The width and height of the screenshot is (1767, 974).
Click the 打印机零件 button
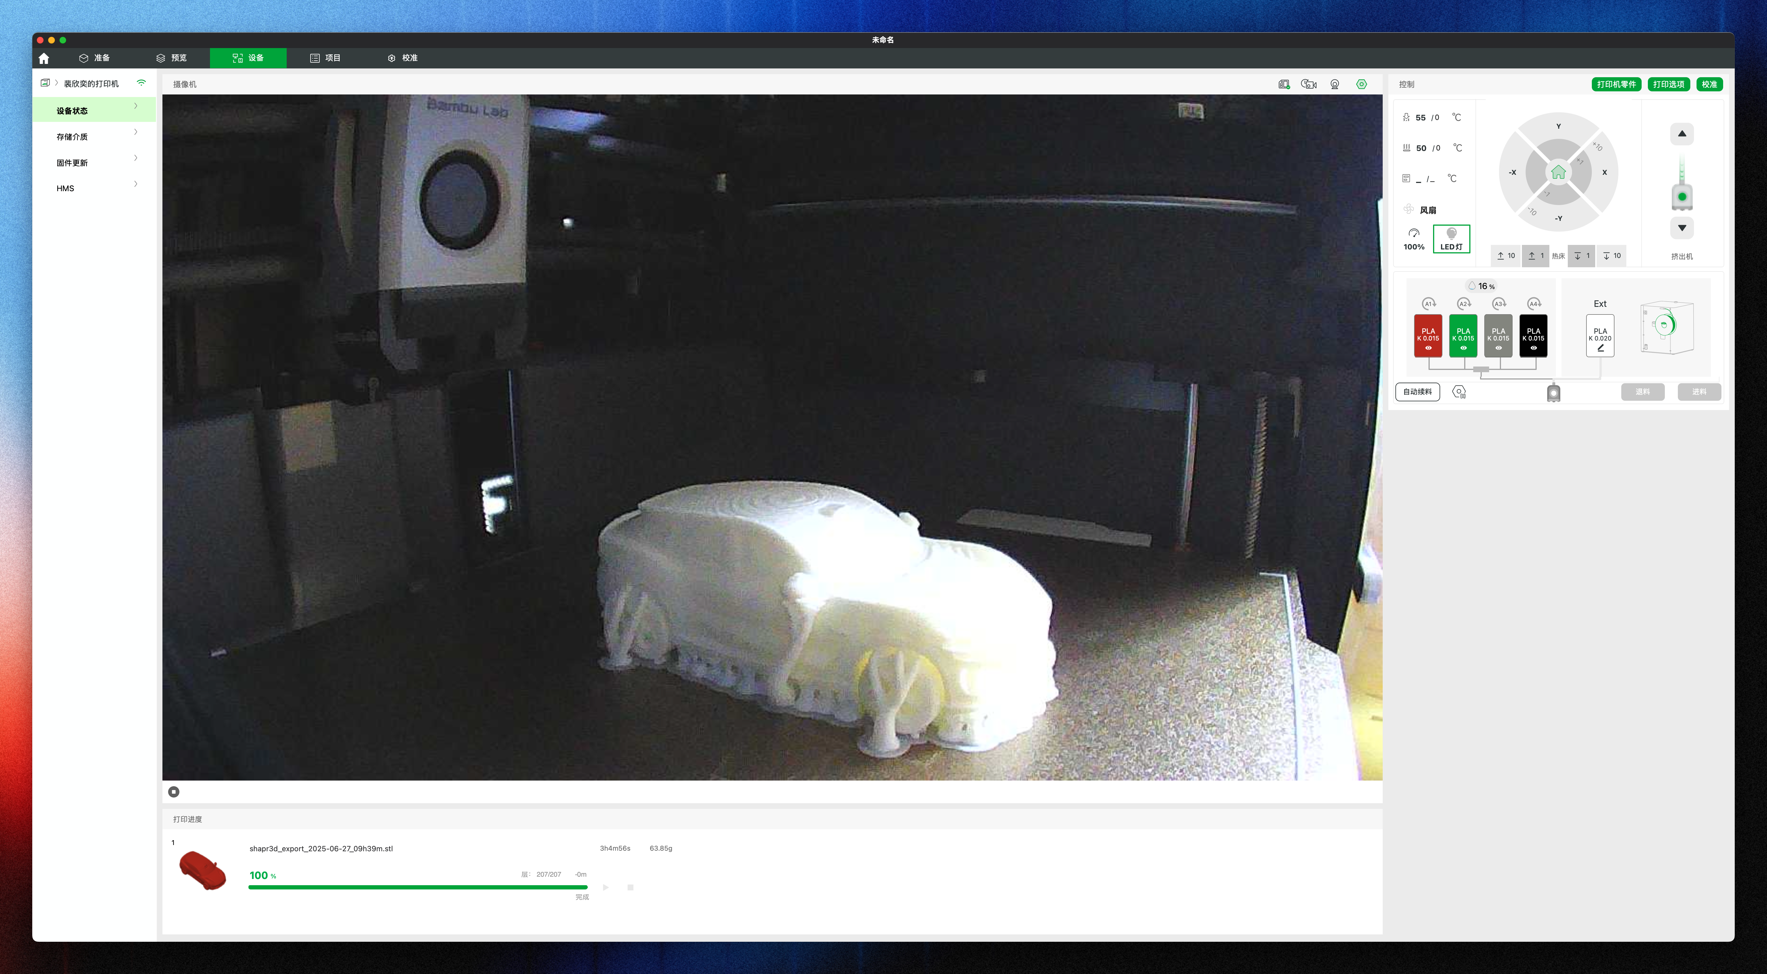pos(1616,84)
